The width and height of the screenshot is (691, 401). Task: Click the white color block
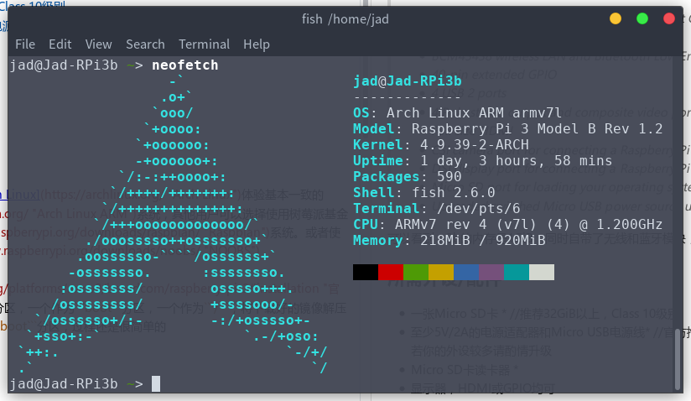click(x=542, y=272)
